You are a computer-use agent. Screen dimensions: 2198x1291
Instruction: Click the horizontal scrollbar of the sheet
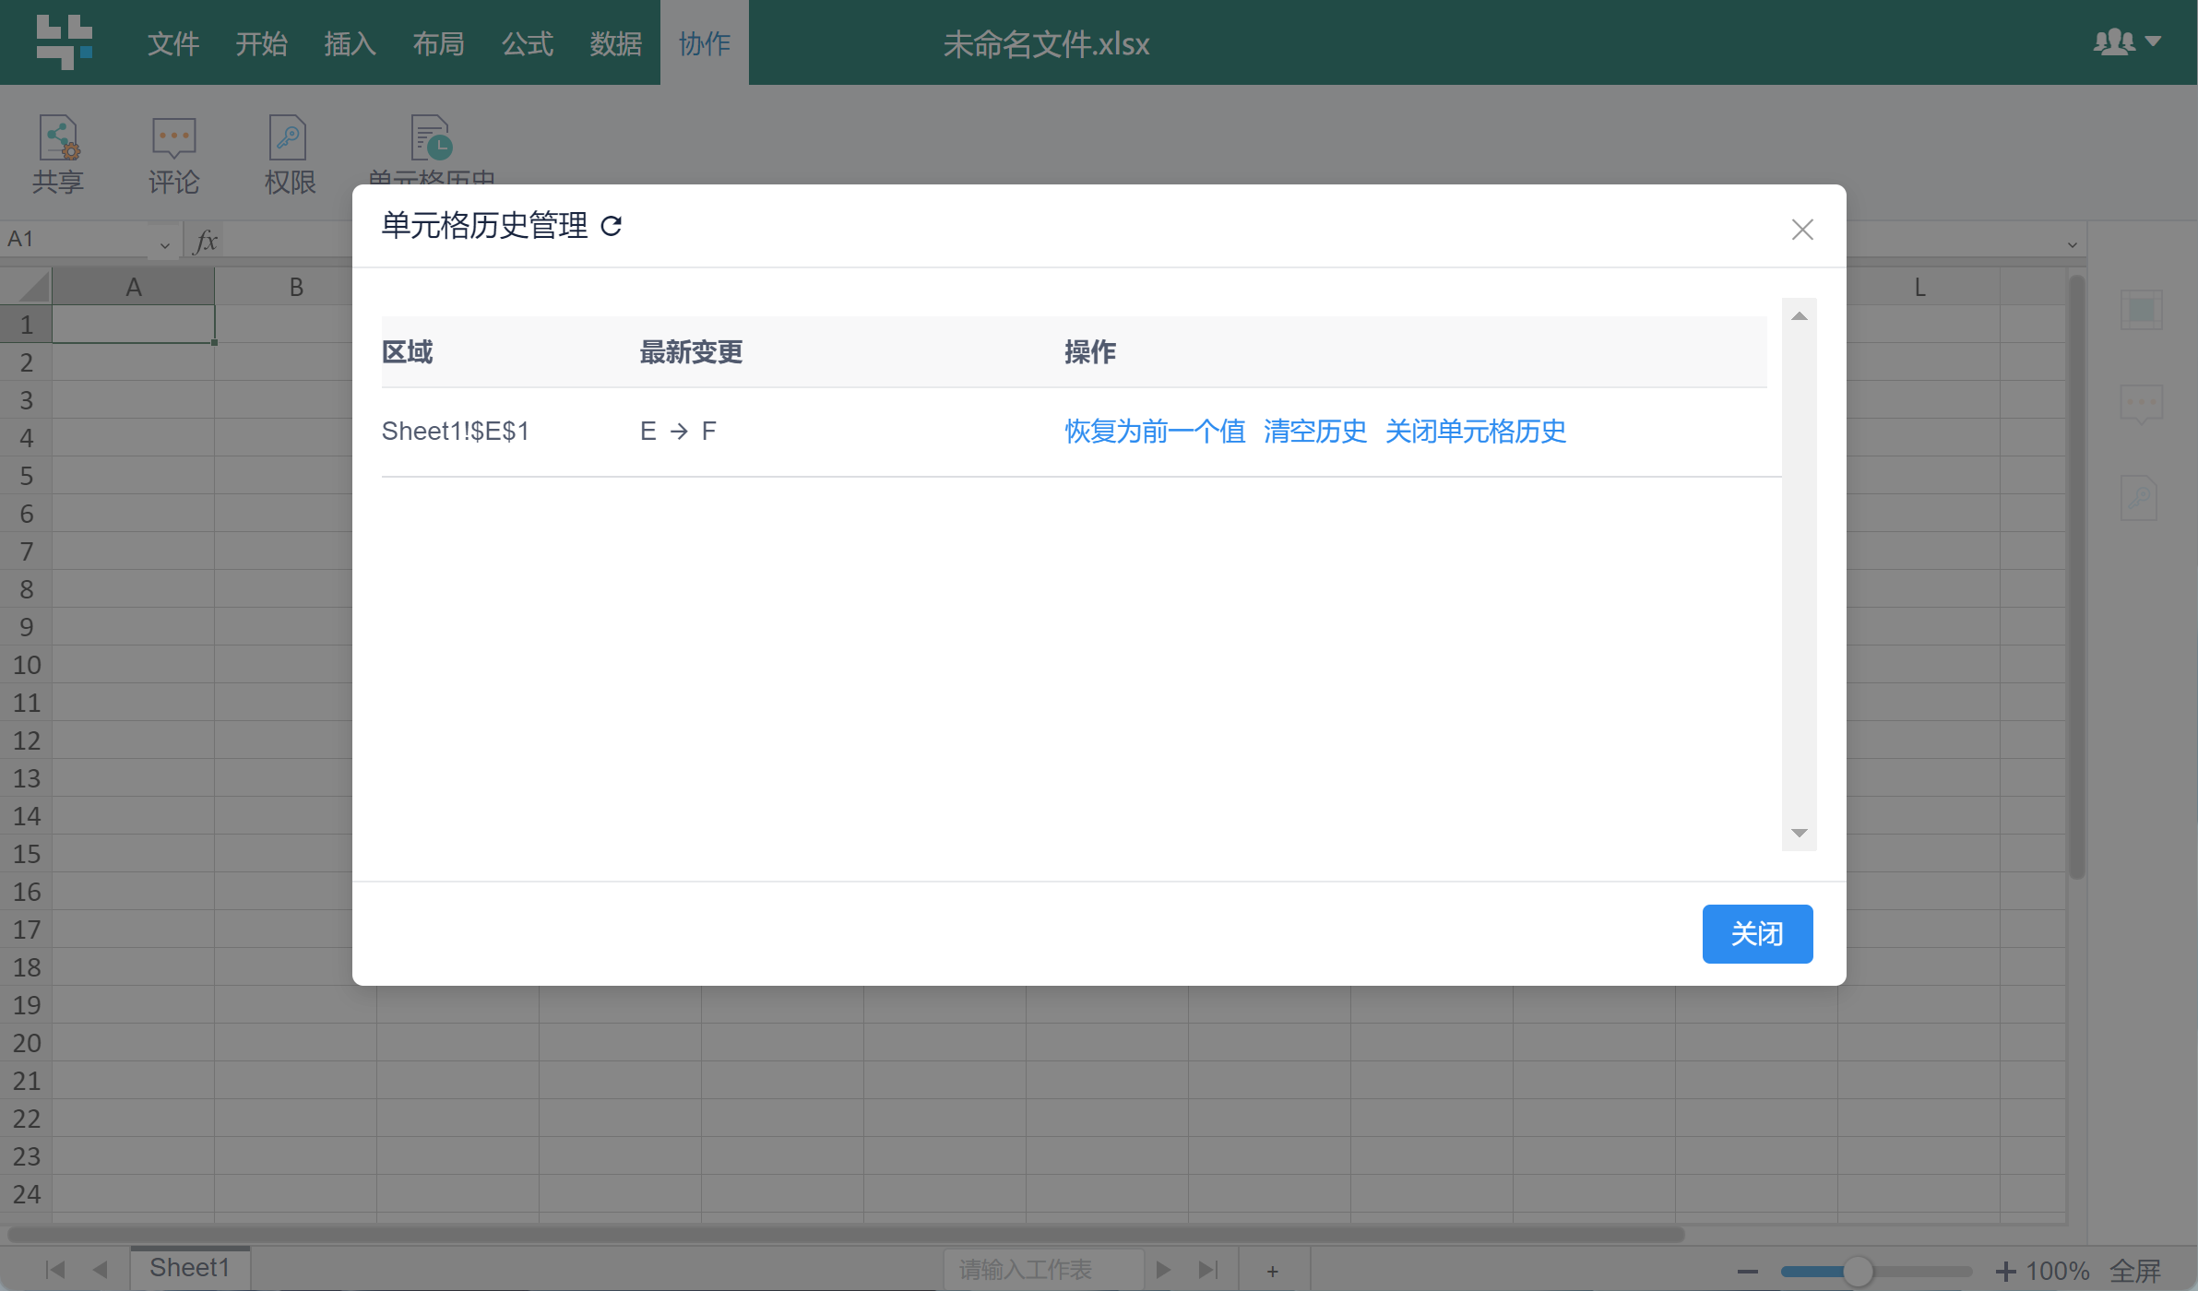846,1234
